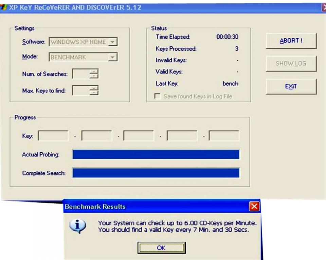The height and width of the screenshot is (260, 326).
Task: Click the fourth Key segment box
Action: tap(182, 136)
